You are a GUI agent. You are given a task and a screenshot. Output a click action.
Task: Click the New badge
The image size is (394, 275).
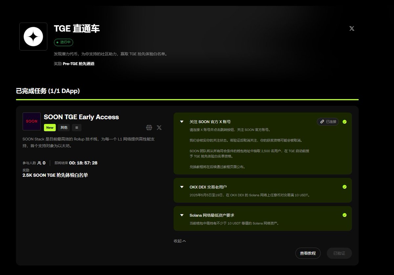coord(50,127)
